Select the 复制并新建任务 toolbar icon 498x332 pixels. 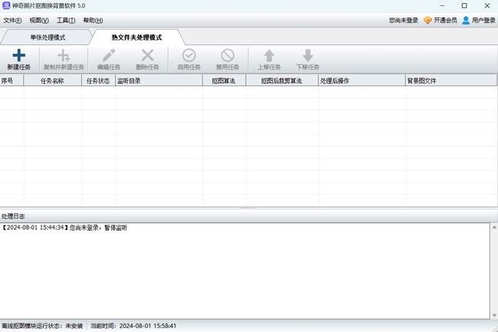click(63, 55)
